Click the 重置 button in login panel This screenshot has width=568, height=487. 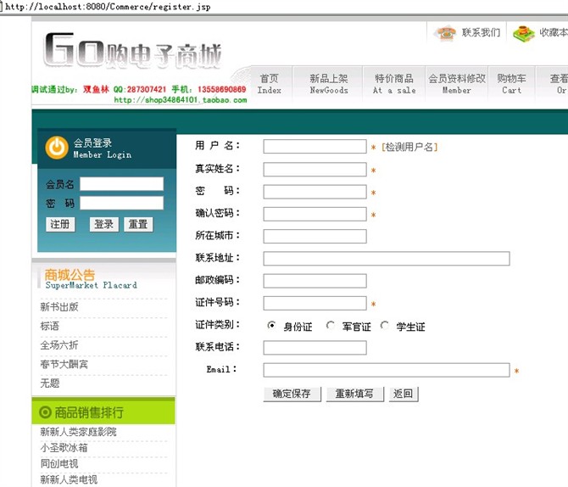(138, 224)
